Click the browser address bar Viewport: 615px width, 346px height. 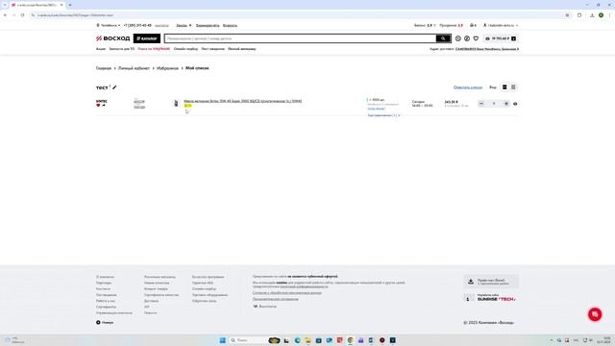pyautogui.click(x=298, y=15)
